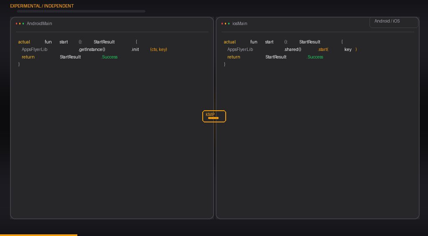Click the green dot in iosMain window
The image size is (428, 236).
[229, 24]
